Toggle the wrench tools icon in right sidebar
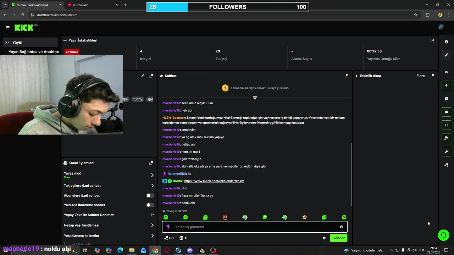454x255 pixels. click(446, 152)
